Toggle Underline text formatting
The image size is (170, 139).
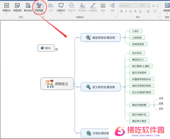click(131, 11)
